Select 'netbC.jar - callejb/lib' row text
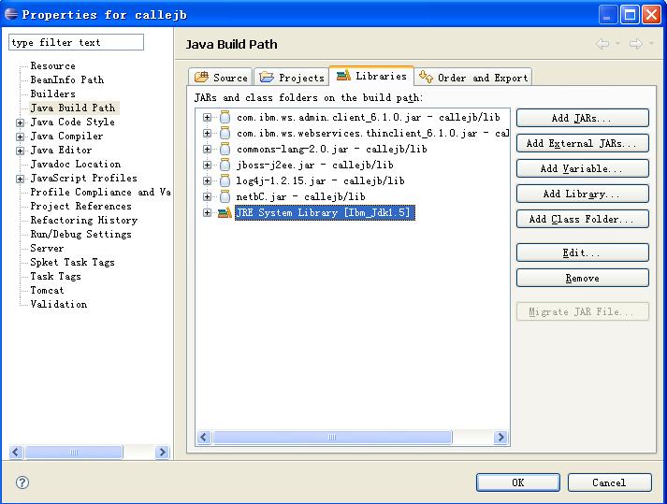The image size is (667, 504). [x=300, y=196]
